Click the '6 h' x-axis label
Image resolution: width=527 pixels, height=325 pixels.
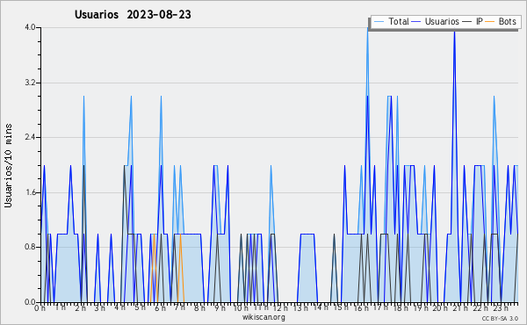160,308
